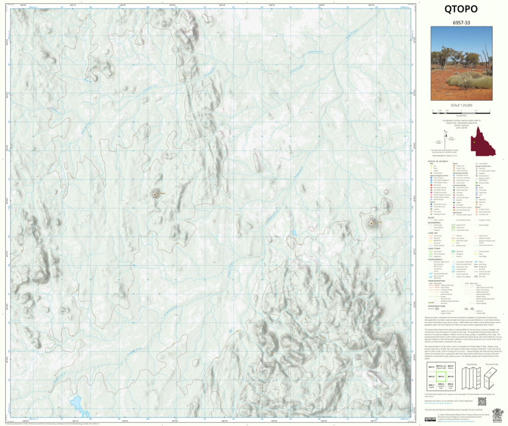The width and height of the screenshot is (508, 426).
Task: Click the mountain peak marker near the map's east edge
Action: [372, 223]
